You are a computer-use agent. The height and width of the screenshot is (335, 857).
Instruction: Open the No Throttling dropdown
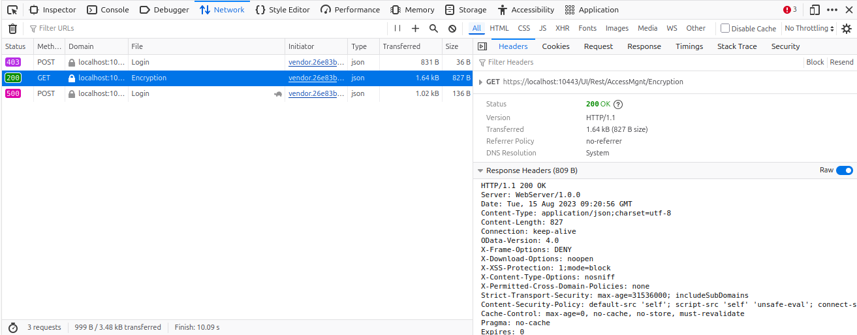[809, 29]
